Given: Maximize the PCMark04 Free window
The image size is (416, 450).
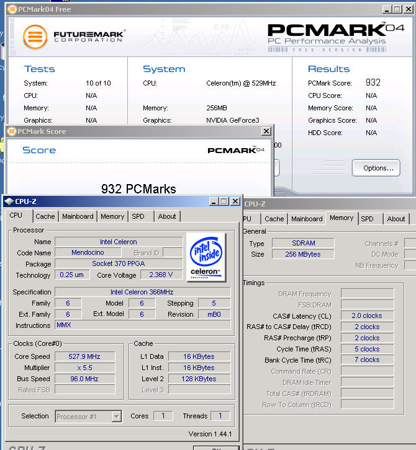Looking at the screenshot, I should click(x=397, y=9).
